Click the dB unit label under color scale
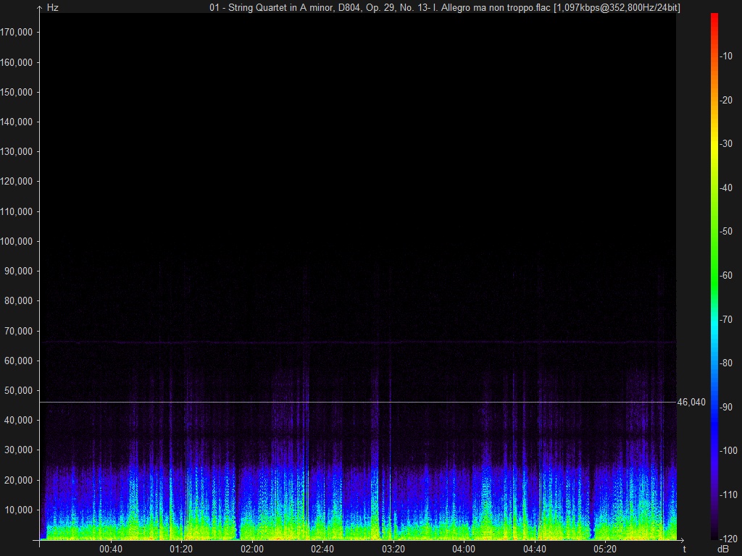This screenshot has width=742, height=556. coord(723,549)
